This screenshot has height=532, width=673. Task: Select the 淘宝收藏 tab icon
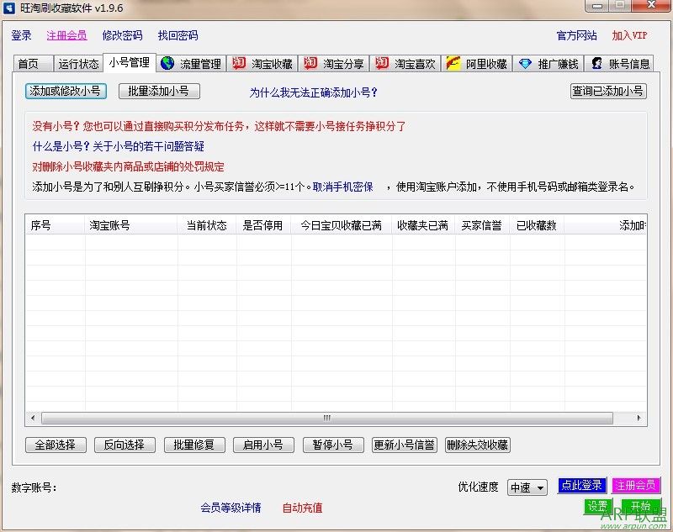pos(237,62)
